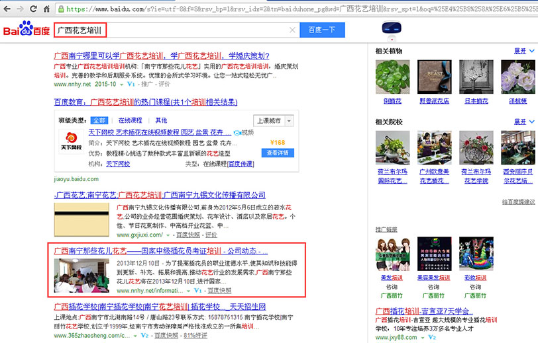The width and height of the screenshot is (538, 343).
Task: Open 天下网校 艺术插花在线视频教程 course link
Action: (x=160, y=132)
